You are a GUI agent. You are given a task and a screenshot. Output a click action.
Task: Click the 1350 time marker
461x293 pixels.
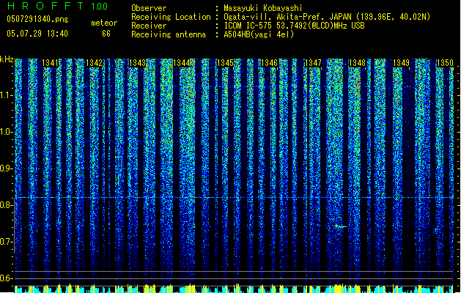tap(445, 63)
